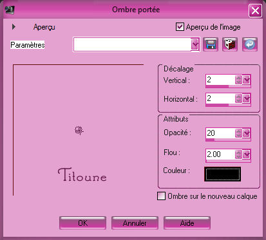Open the Vertical value slider dropdown
Viewport: 266px width, 240px height.
coord(247,80)
